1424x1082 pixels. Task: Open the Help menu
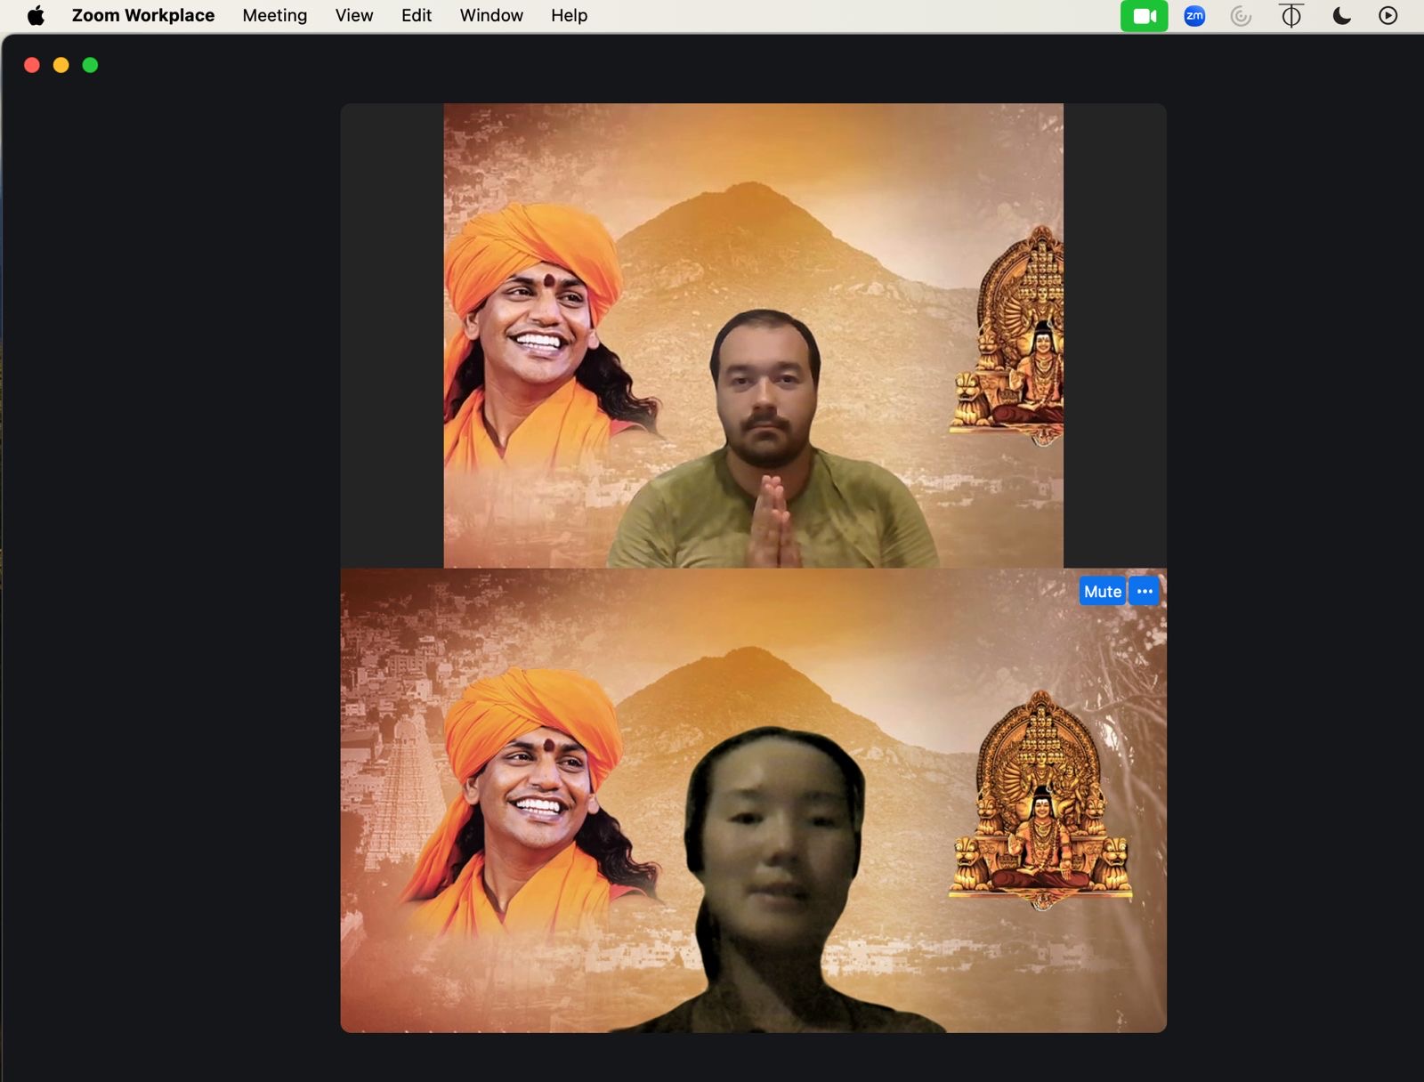click(569, 16)
